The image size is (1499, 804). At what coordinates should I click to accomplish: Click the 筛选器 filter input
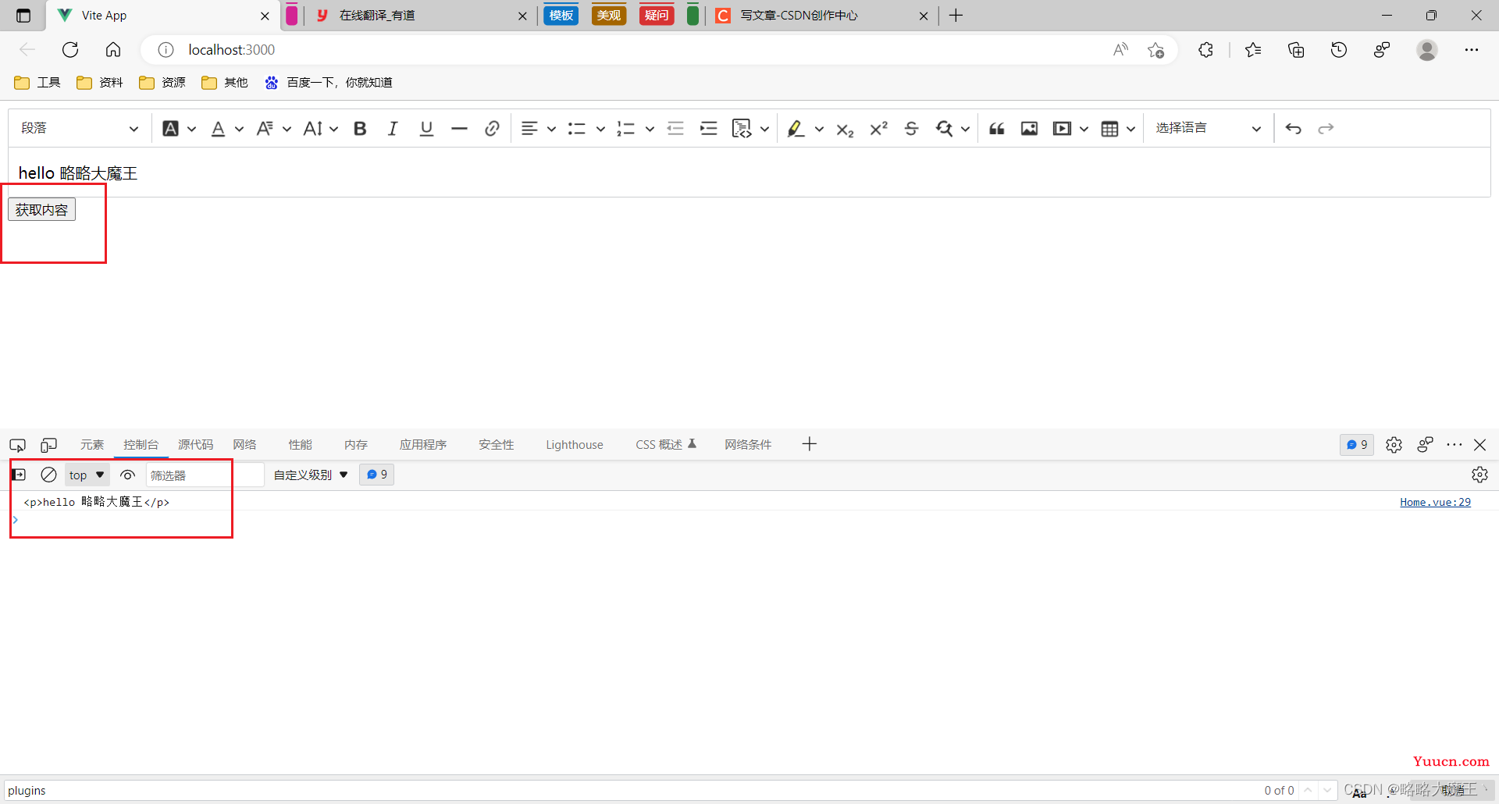pyautogui.click(x=205, y=475)
